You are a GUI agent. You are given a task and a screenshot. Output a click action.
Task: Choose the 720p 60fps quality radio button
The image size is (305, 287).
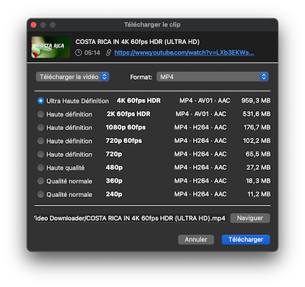(40, 141)
